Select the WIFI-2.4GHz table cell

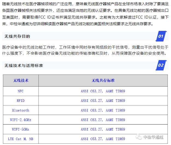point(21,120)
